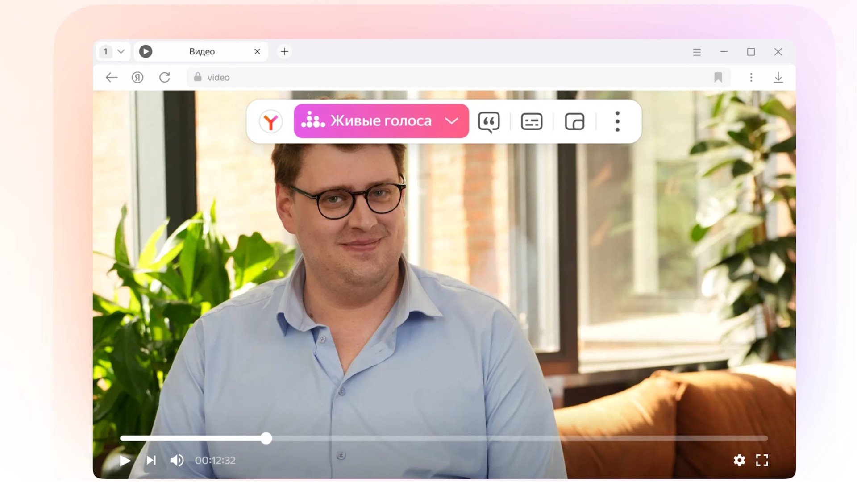Reload the current page
The width and height of the screenshot is (857, 482).
pyautogui.click(x=165, y=78)
